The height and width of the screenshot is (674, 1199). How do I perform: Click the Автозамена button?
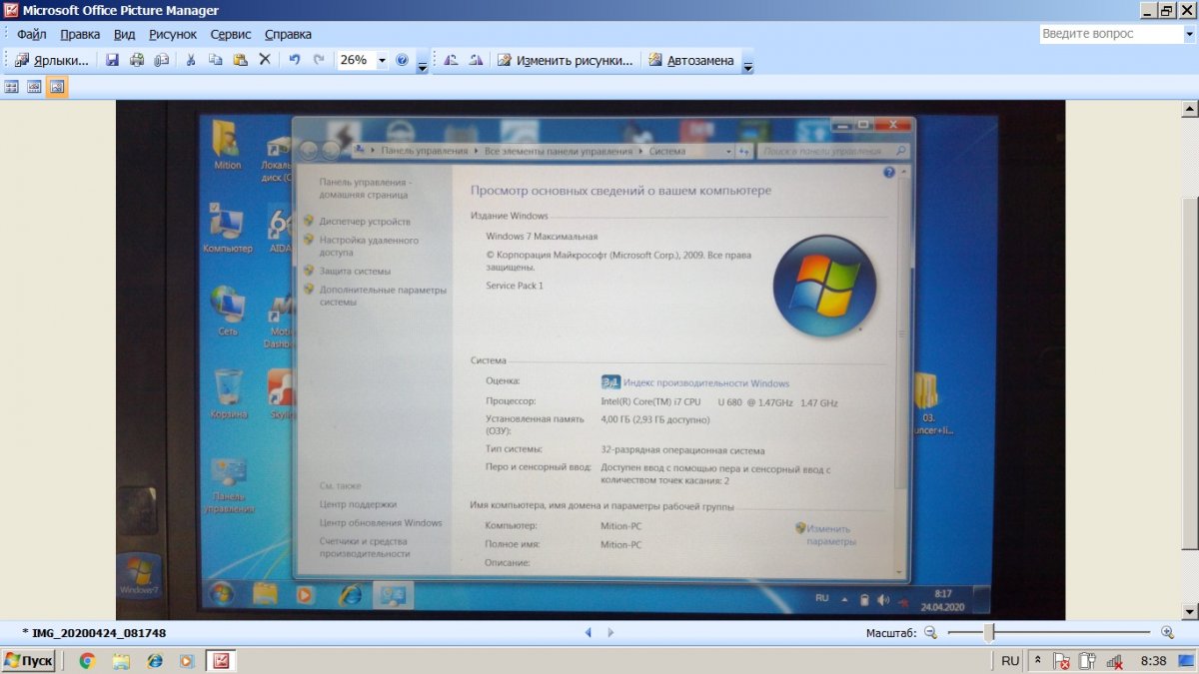(x=690, y=60)
